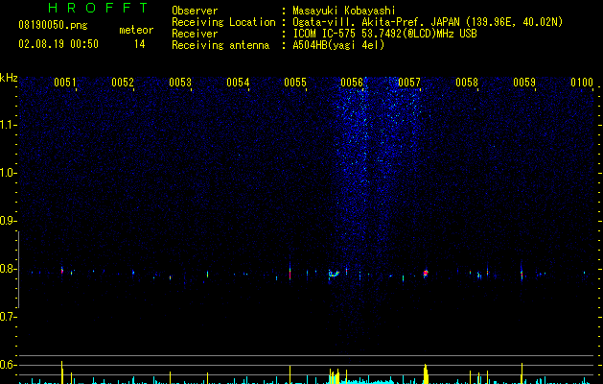Click the Receiving Location label
Viewport: 603px width, 384px height.
click(x=223, y=22)
